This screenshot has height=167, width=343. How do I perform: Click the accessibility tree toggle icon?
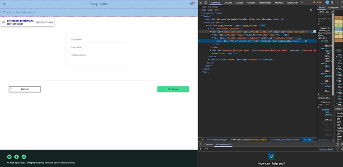[311, 10]
